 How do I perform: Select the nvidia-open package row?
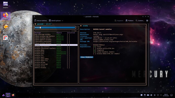[56, 57]
